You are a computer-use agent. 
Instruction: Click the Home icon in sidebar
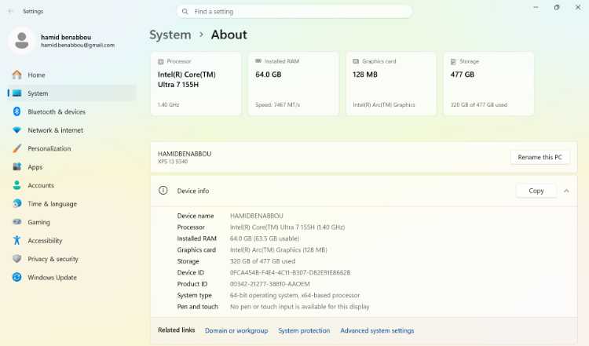(17, 75)
